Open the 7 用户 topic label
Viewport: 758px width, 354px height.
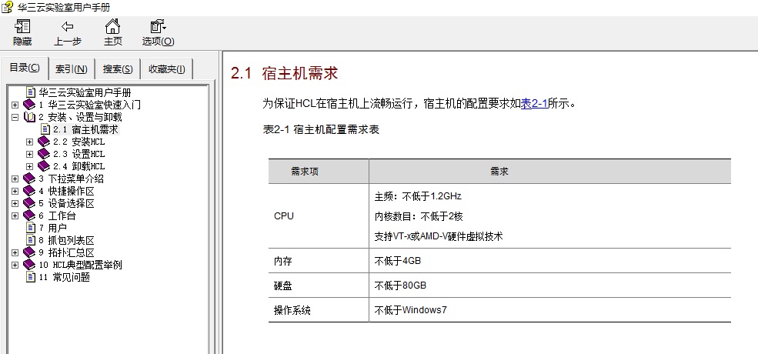[52, 228]
